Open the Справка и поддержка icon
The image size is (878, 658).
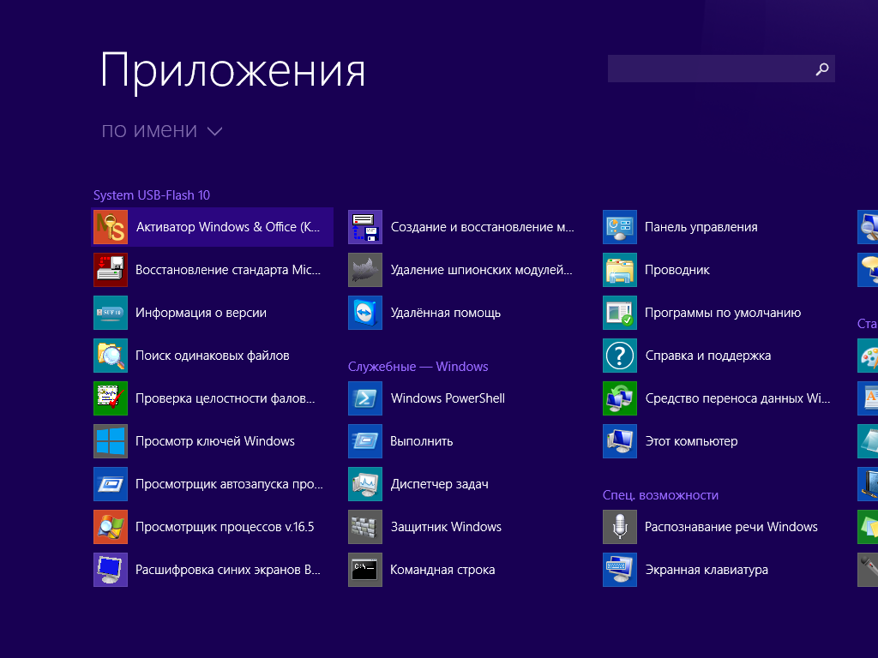coord(620,356)
